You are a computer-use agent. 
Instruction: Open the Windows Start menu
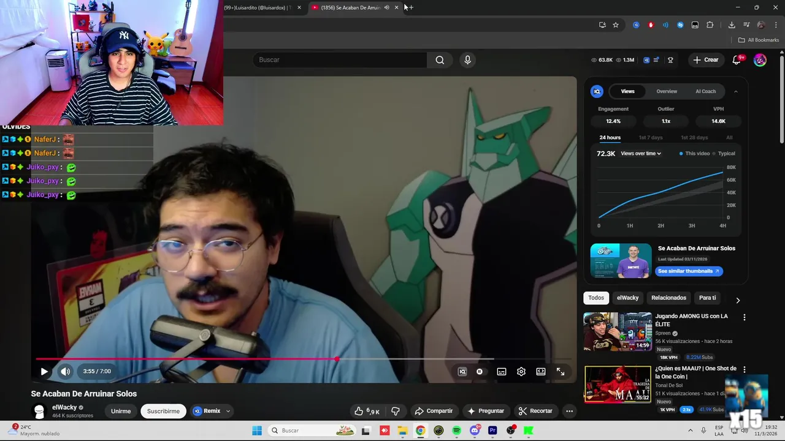[257, 431]
